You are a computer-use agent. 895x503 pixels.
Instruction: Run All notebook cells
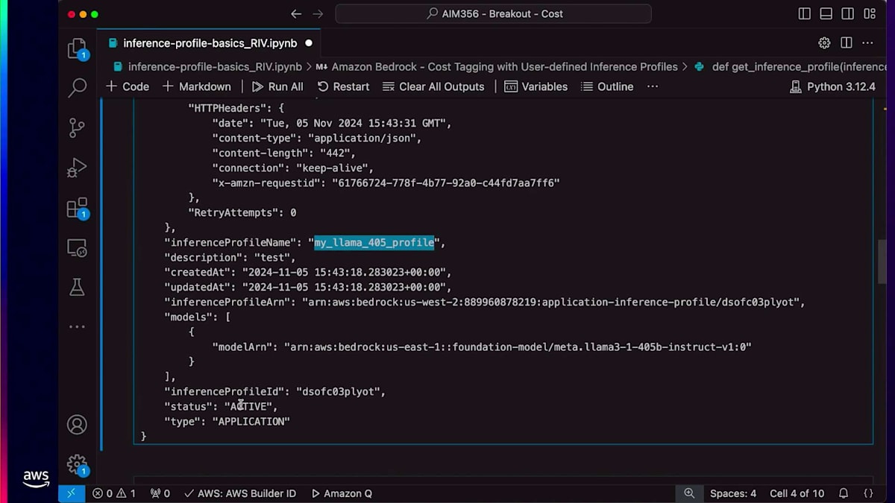(277, 86)
